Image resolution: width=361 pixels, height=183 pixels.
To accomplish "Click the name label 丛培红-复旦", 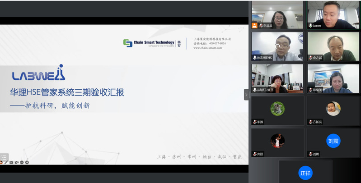I will [265, 90].
